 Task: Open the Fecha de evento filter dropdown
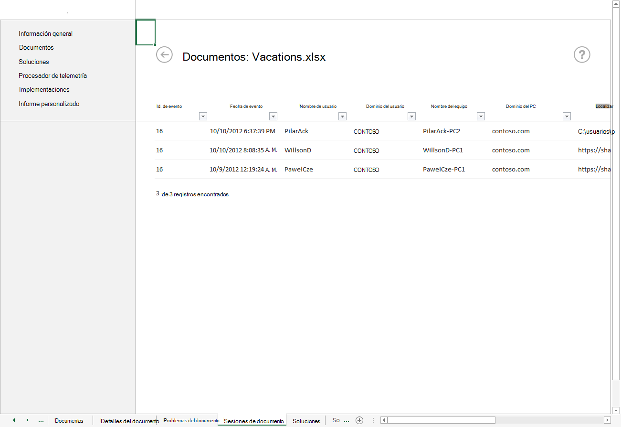point(273,116)
